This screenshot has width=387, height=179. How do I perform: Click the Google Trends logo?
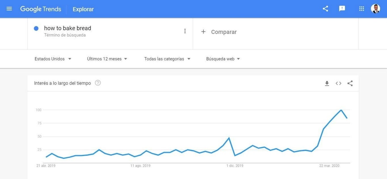[x=41, y=9]
